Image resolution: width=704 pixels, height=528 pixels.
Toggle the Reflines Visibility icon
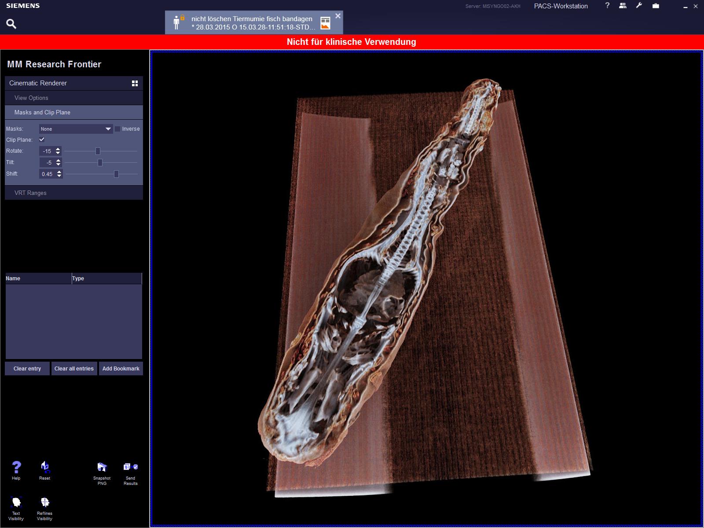tap(45, 502)
